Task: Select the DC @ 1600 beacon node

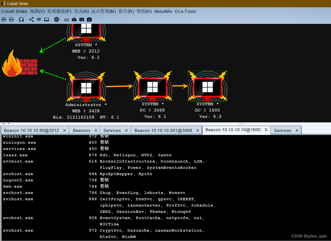Action: [208, 86]
